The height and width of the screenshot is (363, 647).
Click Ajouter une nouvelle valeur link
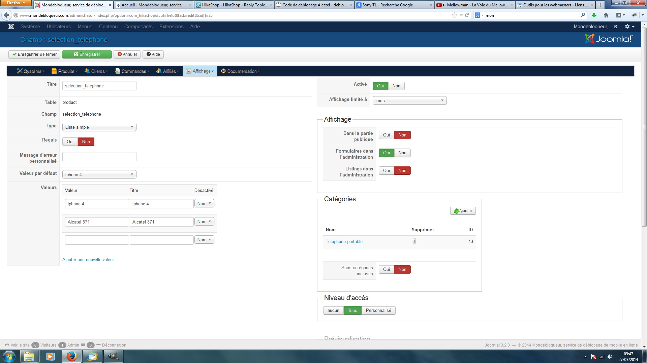pyautogui.click(x=88, y=259)
